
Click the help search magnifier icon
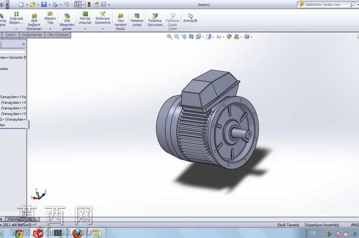[353, 4]
